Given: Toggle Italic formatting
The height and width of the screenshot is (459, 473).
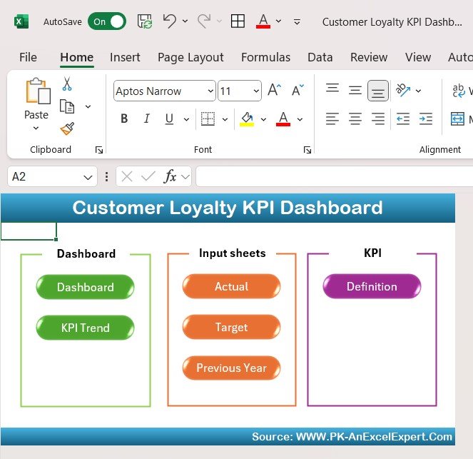Looking at the screenshot, I should [x=146, y=119].
